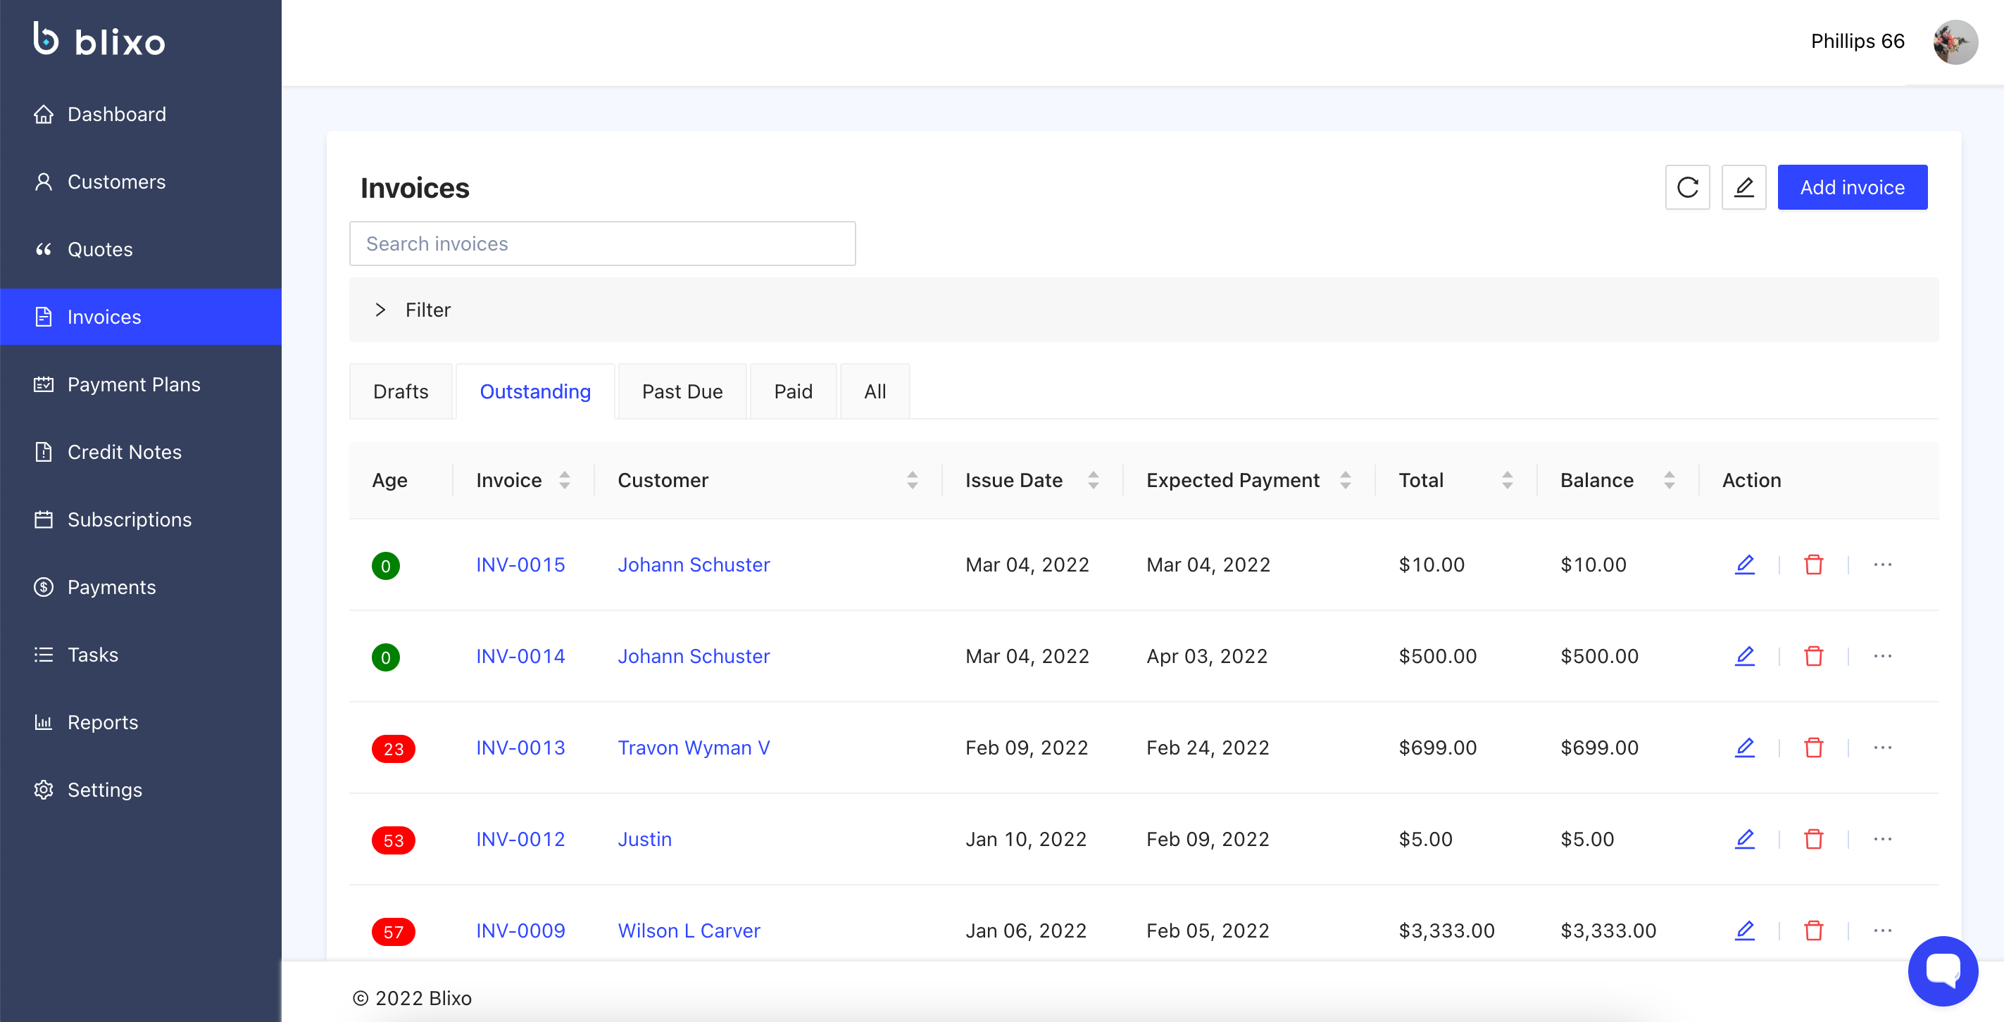Open more options for INV-0013
The width and height of the screenshot is (2004, 1022).
1882,747
